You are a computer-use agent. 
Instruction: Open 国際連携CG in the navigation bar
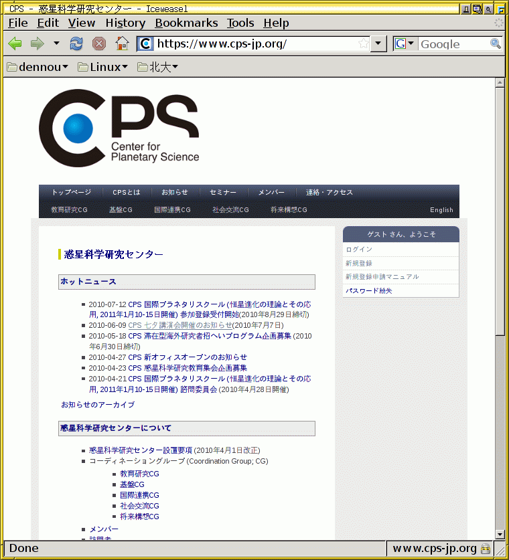coord(172,209)
